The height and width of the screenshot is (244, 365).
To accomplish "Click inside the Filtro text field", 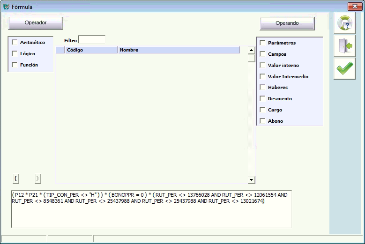I will (x=91, y=40).
